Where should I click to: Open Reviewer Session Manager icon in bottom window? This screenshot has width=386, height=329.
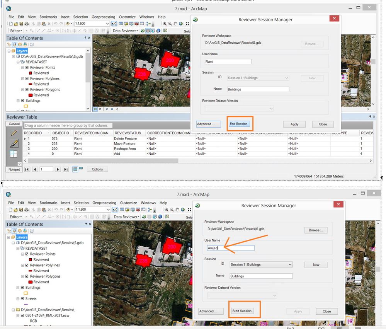click(x=144, y=217)
